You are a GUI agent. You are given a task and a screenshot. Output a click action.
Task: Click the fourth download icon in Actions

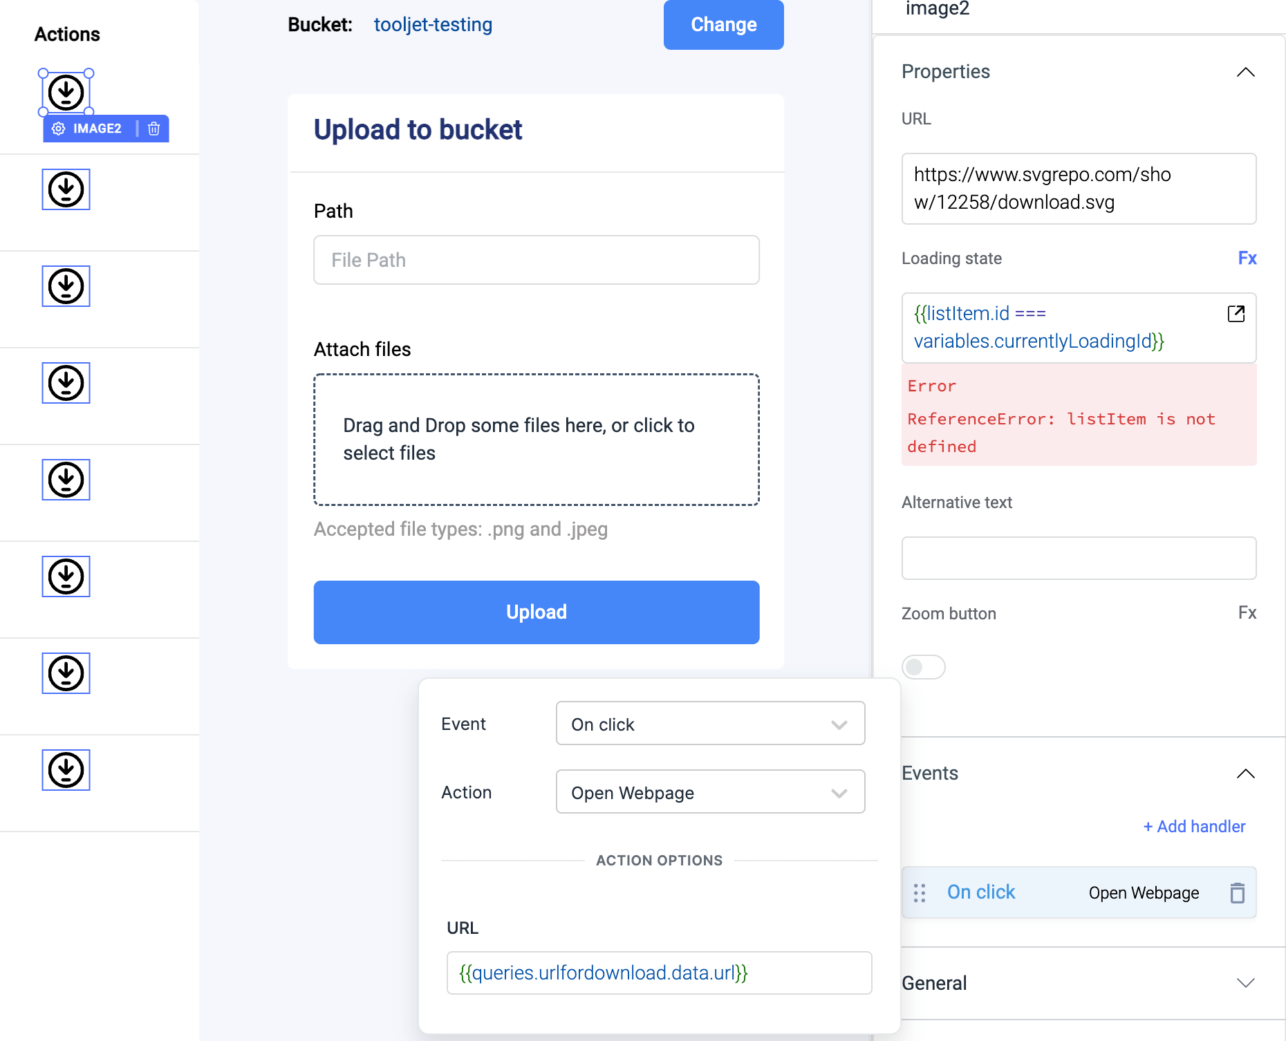pyautogui.click(x=66, y=383)
